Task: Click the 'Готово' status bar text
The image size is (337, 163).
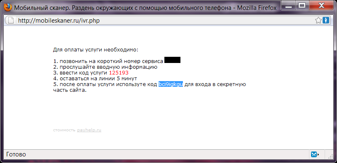Action: coord(16,154)
